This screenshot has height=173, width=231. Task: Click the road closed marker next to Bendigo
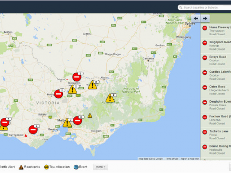click(x=58, y=94)
